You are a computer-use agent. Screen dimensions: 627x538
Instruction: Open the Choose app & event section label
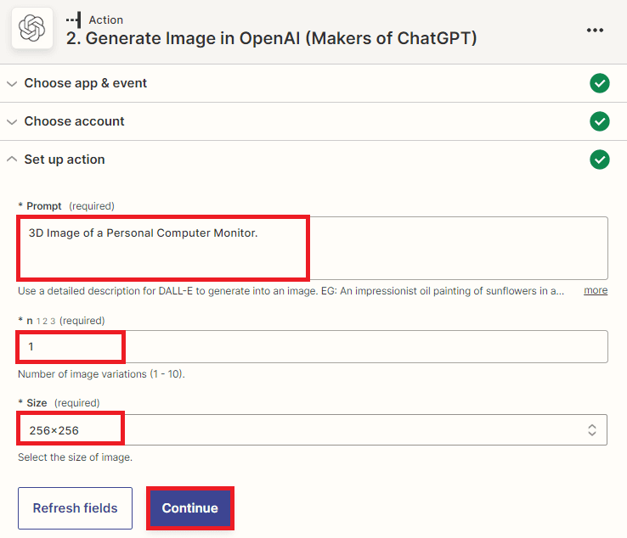point(85,83)
